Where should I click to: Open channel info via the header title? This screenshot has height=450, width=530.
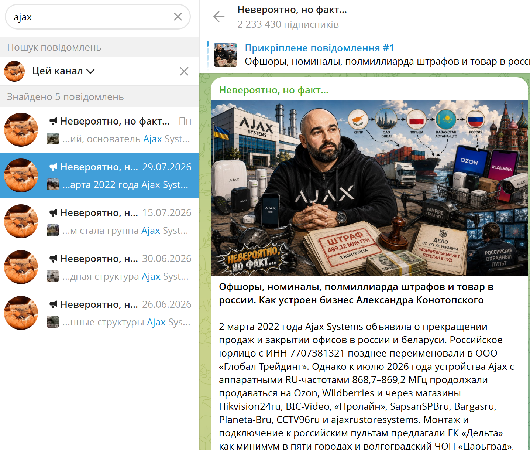point(292,10)
